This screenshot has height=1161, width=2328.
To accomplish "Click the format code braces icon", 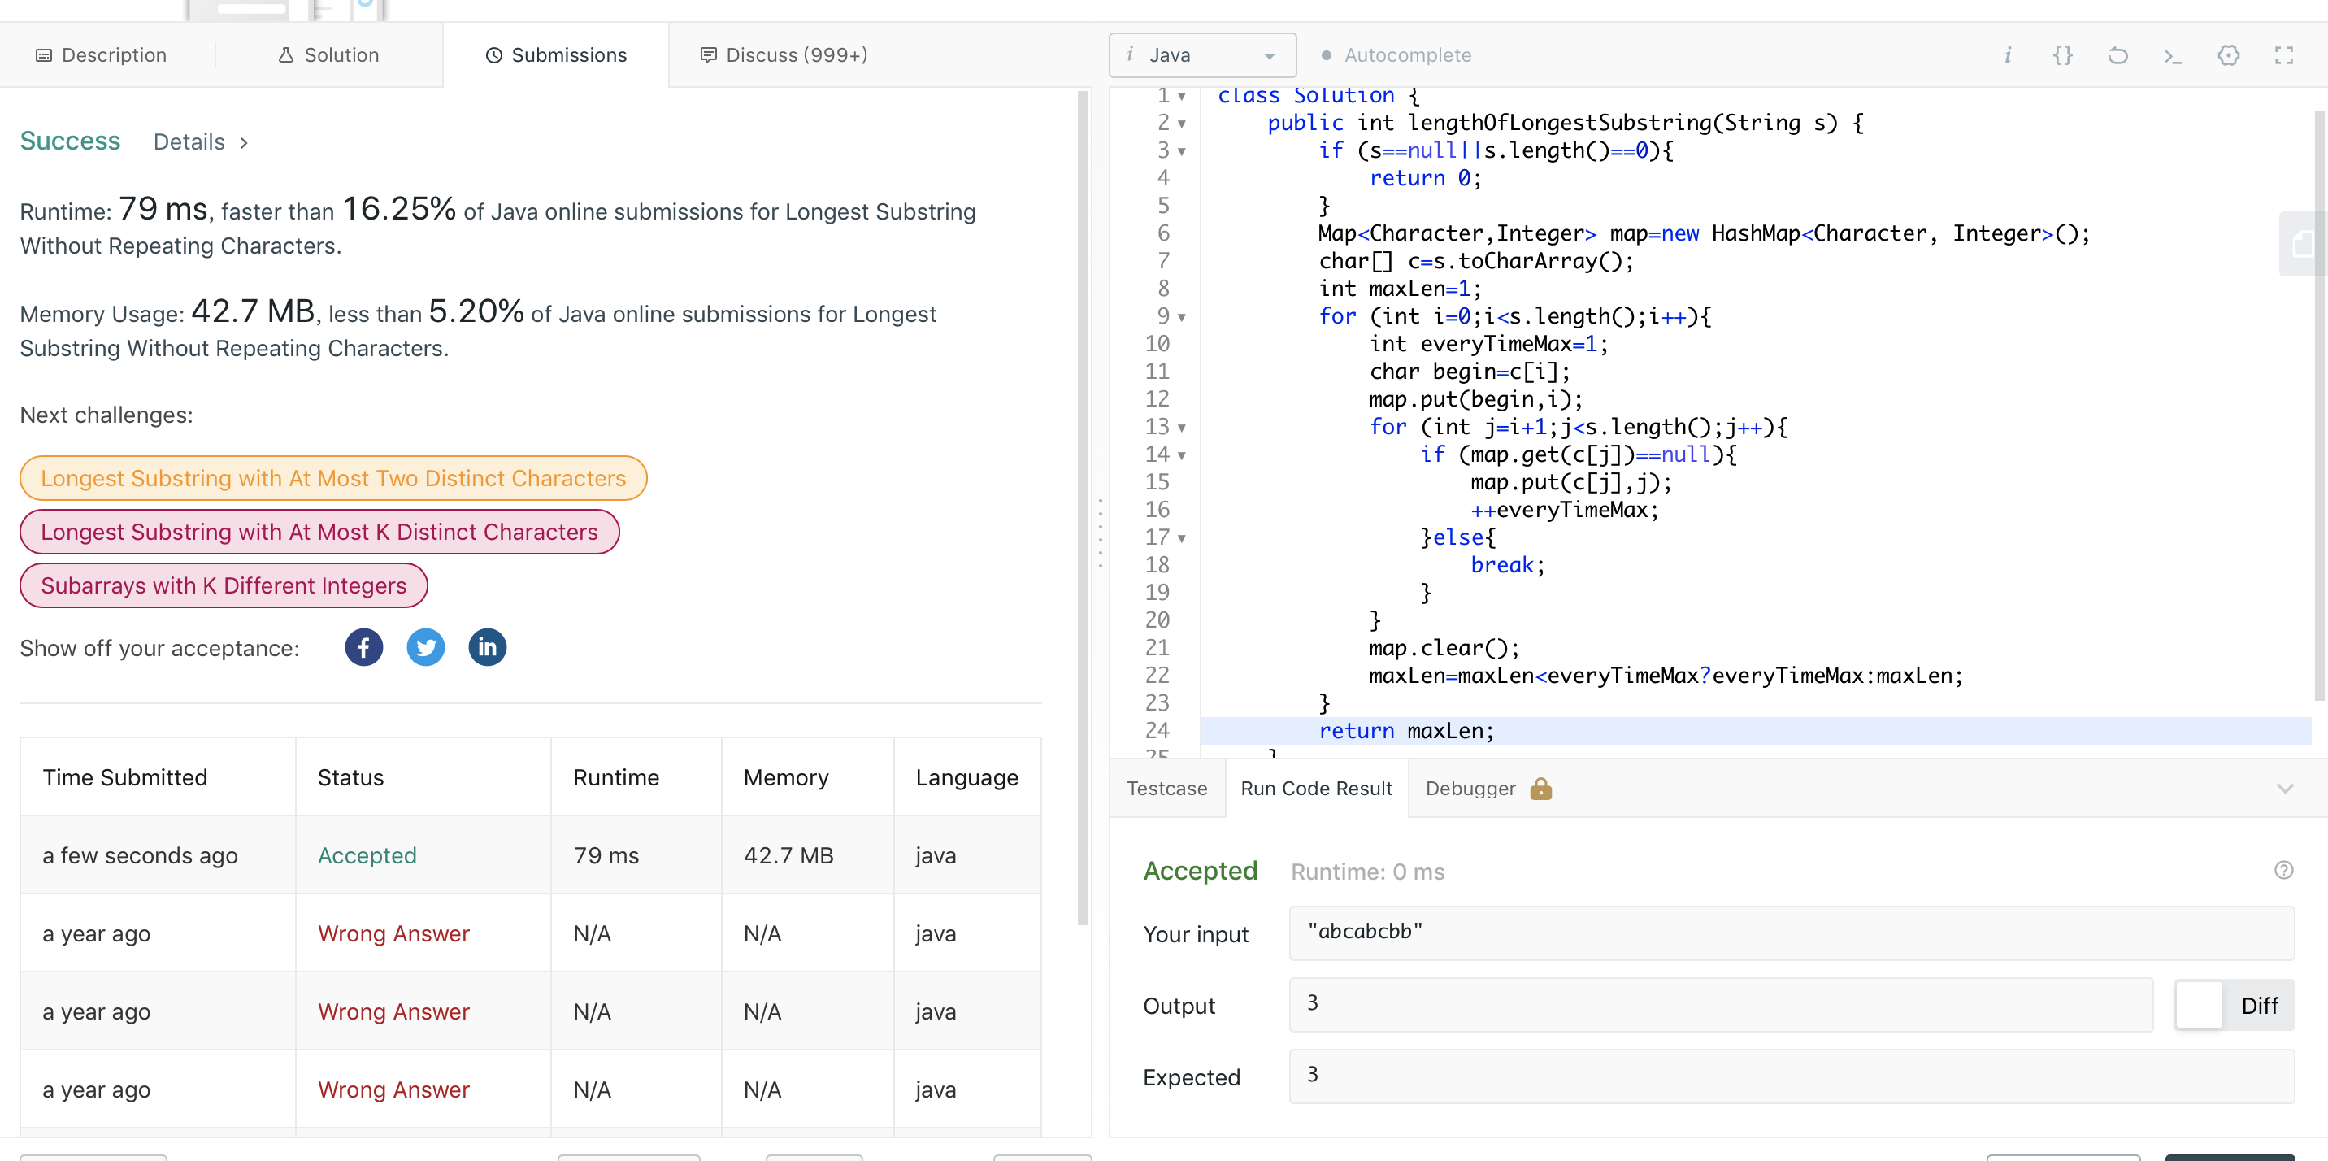I will point(2062,55).
